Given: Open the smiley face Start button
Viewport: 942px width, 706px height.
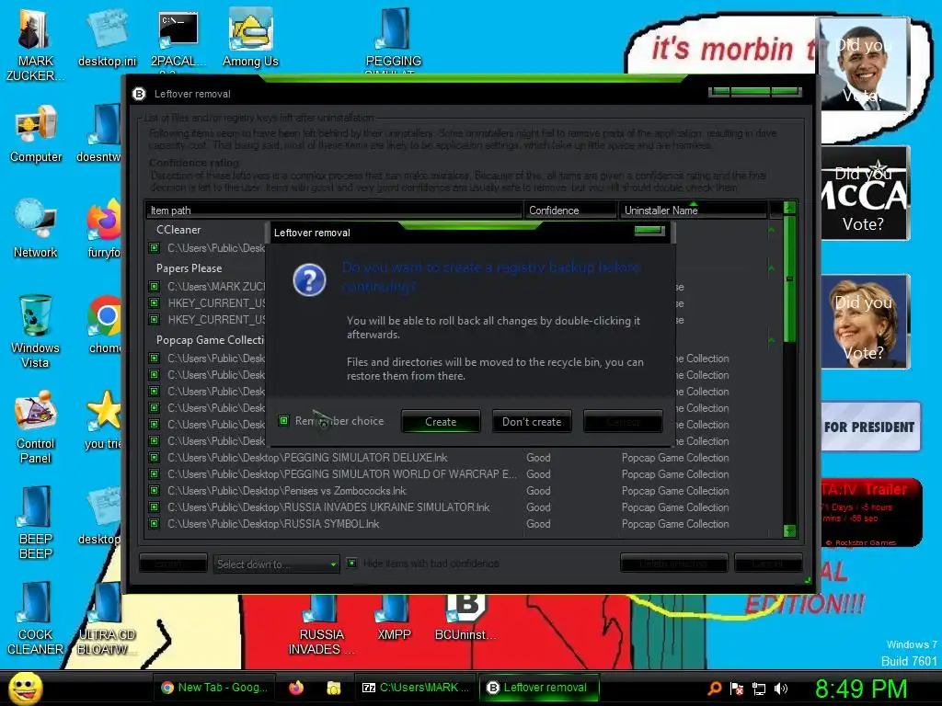Looking at the screenshot, I should 25,688.
